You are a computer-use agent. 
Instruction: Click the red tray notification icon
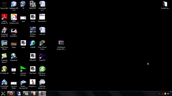(x=162, y=94)
